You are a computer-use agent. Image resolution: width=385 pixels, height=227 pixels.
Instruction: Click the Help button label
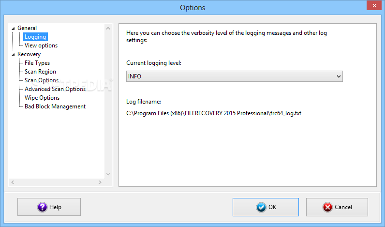click(x=55, y=207)
